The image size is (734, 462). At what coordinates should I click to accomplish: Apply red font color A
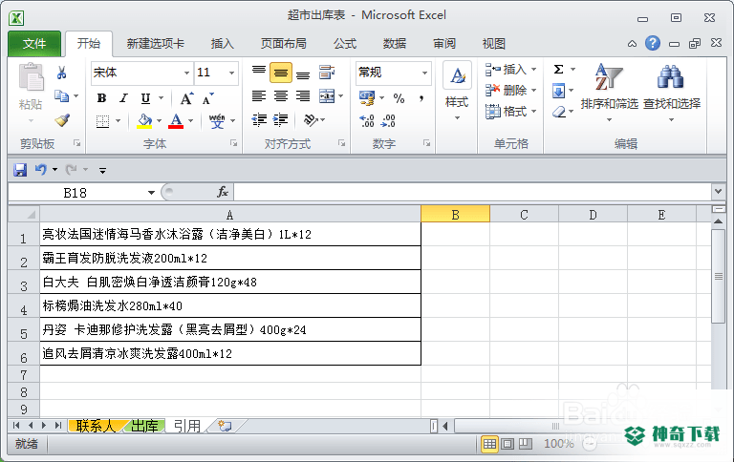(x=176, y=120)
